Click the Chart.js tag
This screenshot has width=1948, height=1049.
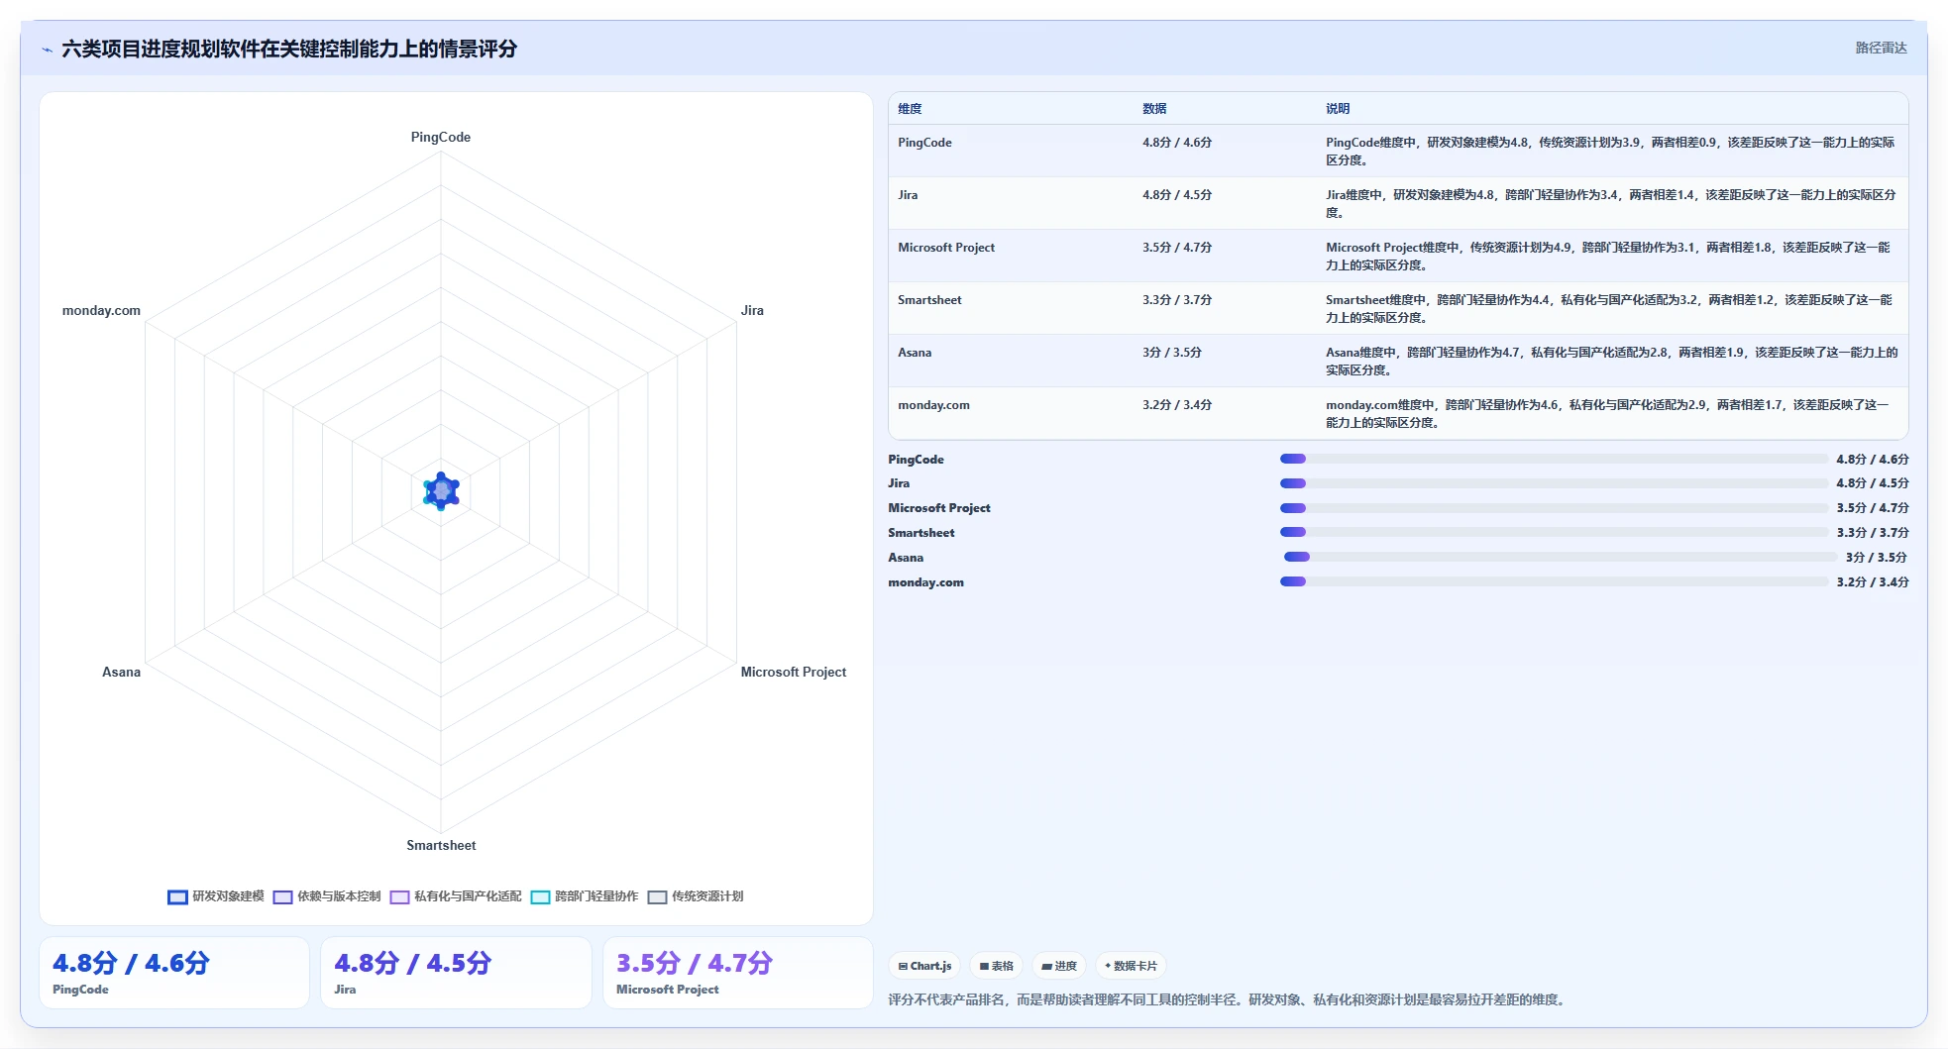click(924, 966)
